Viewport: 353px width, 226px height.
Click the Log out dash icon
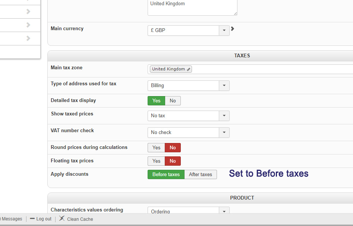click(32, 219)
